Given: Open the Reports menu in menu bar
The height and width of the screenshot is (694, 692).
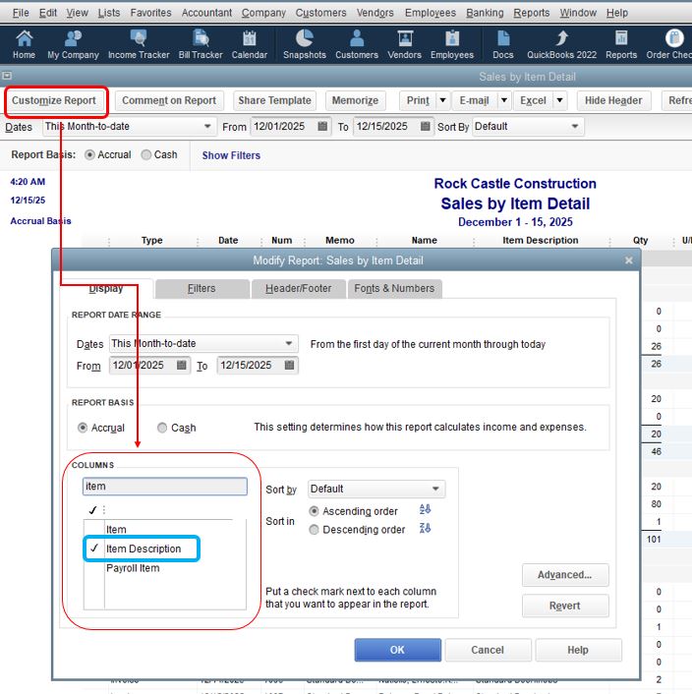Looking at the screenshot, I should [532, 13].
